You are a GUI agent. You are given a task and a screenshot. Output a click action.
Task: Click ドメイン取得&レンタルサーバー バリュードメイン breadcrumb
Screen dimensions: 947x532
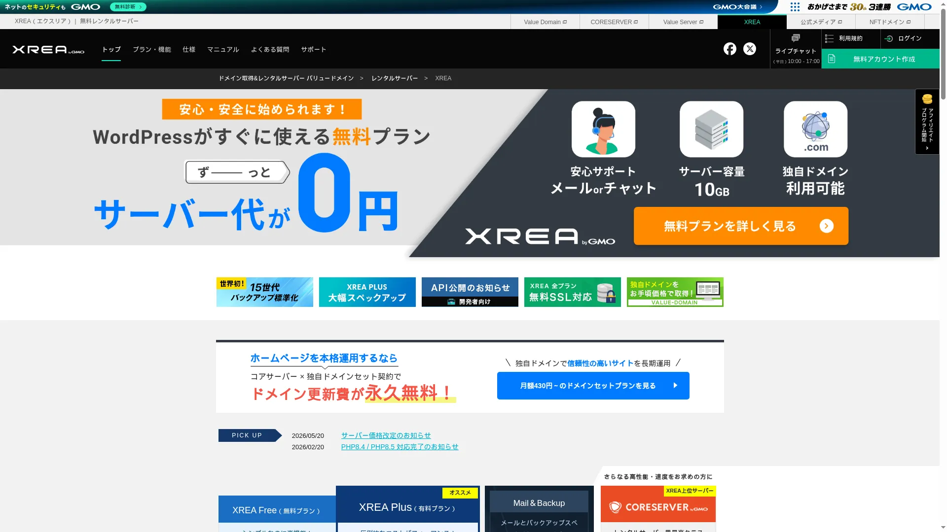286,78
